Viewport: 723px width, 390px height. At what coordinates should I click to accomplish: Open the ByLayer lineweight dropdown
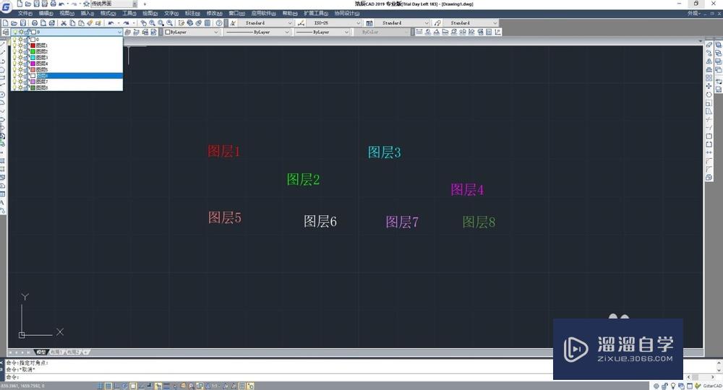point(322,32)
